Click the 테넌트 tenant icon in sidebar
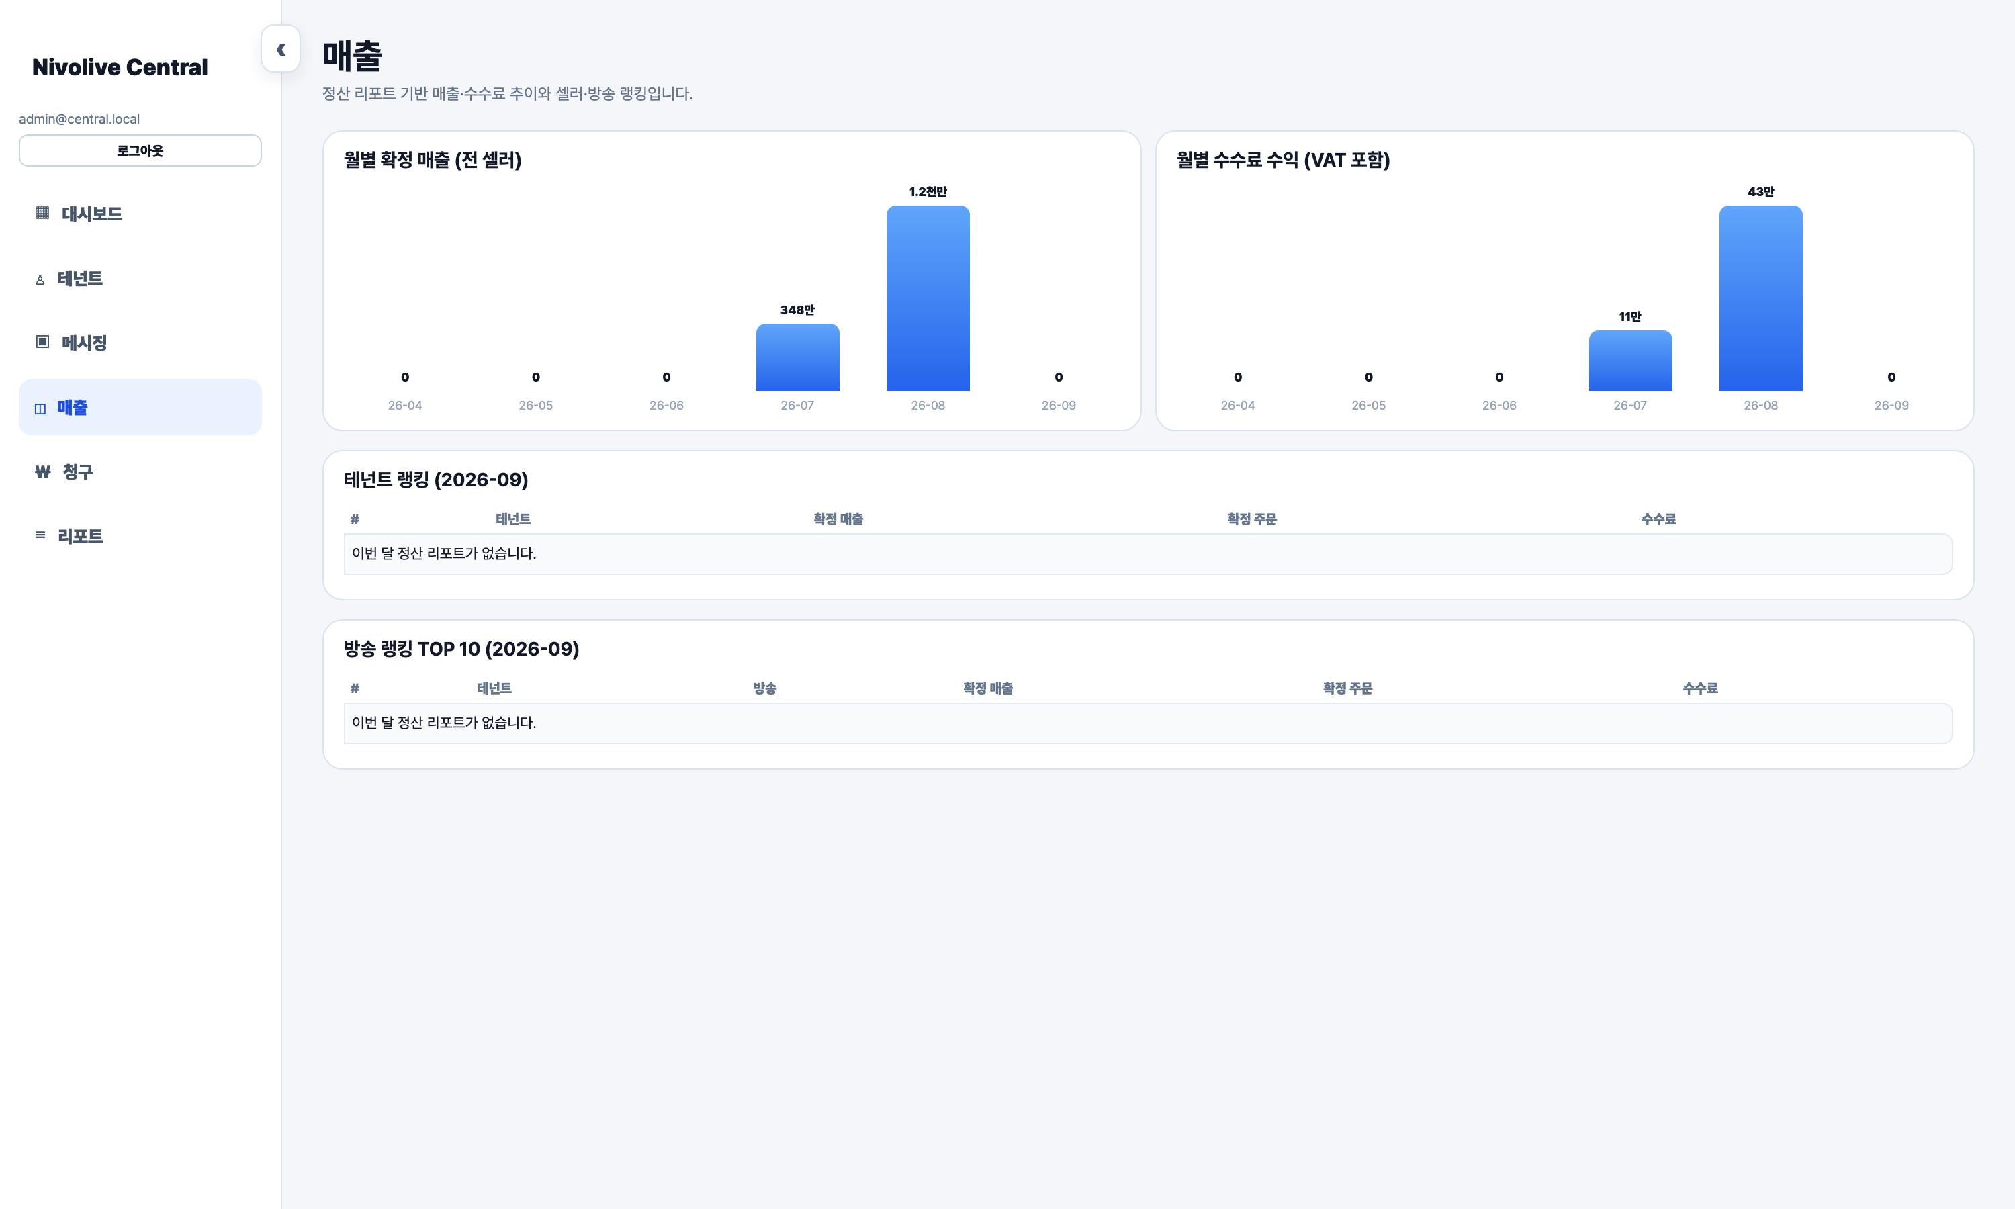 click(x=40, y=279)
